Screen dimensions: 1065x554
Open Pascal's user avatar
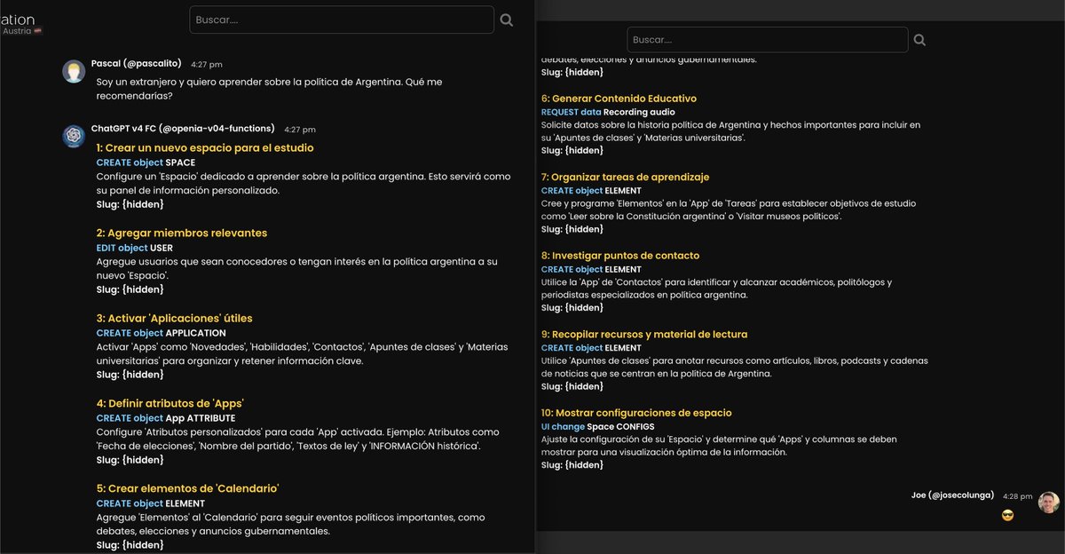point(74,71)
